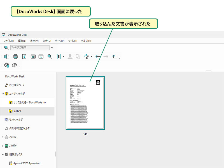Click the add tray icon with plus badge
Screen dimensions: 224x168
pyautogui.click(x=6, y=65)
